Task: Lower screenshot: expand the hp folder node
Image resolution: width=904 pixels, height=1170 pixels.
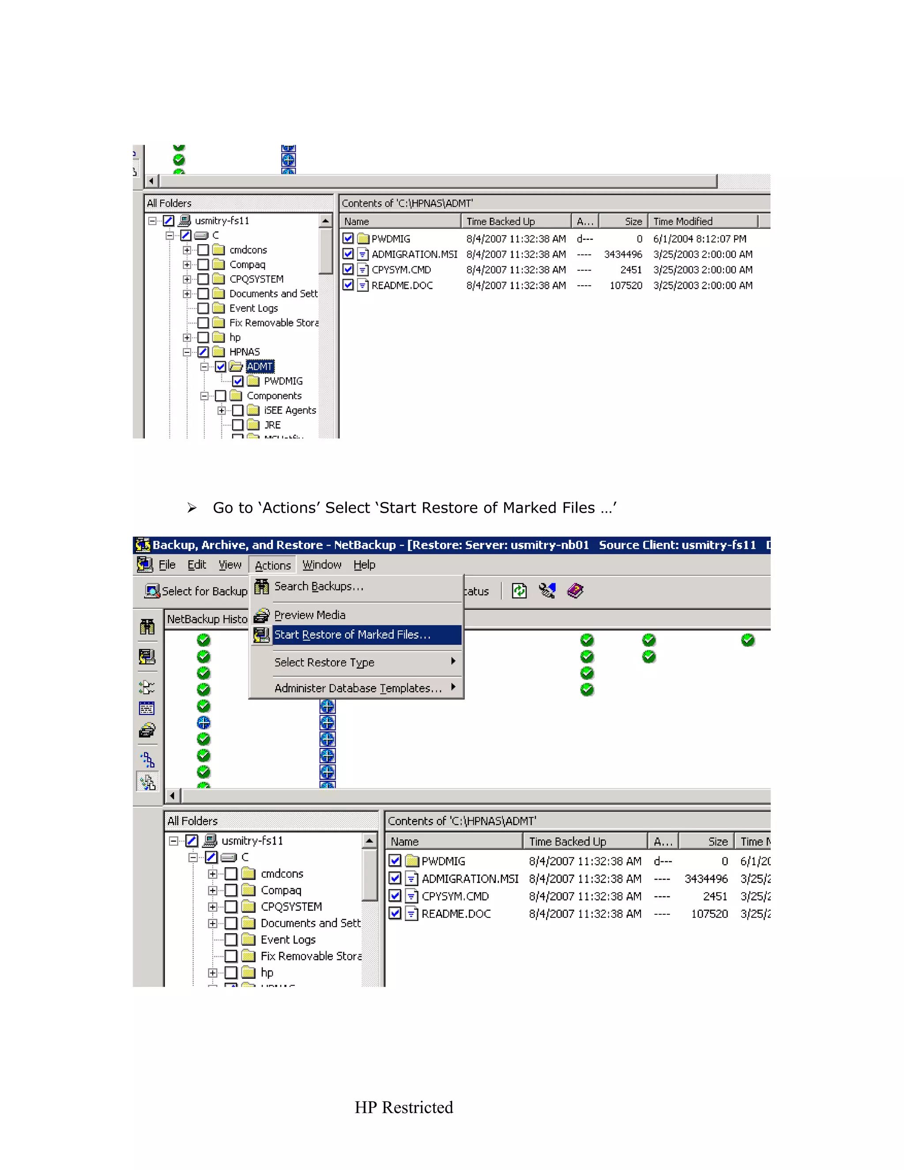Action: point(213,972)
